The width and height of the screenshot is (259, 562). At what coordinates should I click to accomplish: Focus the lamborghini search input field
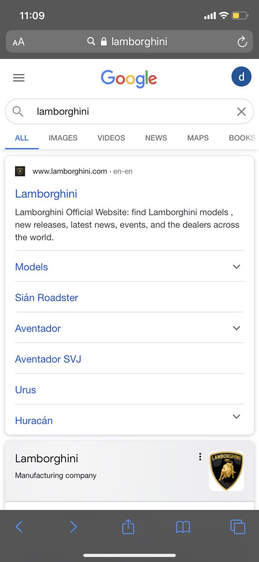click(x=129, y=111)
